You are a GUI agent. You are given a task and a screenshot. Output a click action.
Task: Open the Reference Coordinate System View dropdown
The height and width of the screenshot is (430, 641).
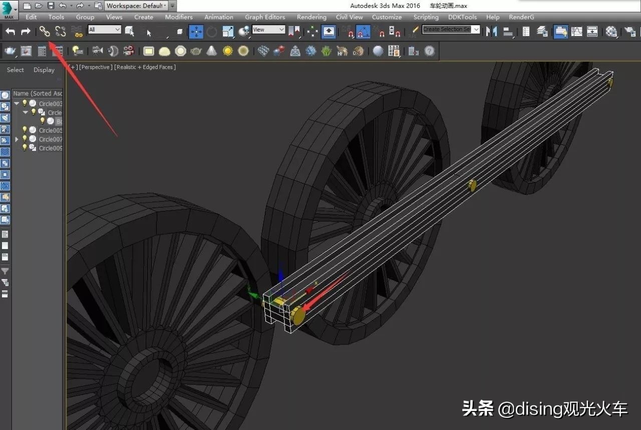click(268, 29)
